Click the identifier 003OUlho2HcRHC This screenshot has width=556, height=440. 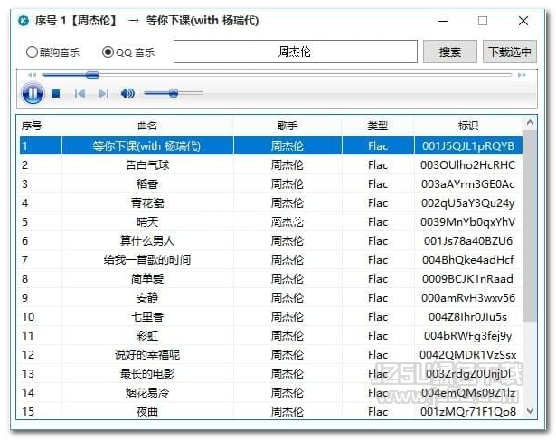click(468, 165)
